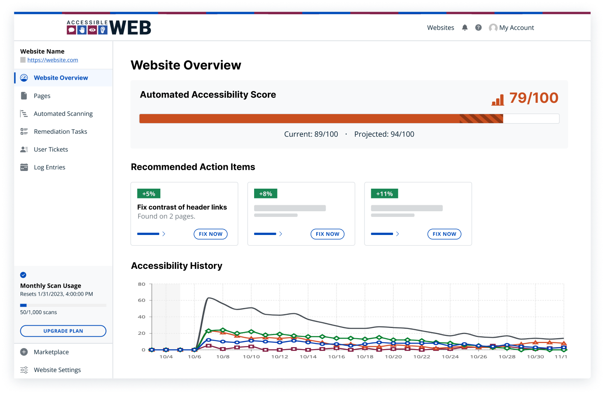Screen dimensions: 605x395
Task: Select the Website Overview gauge icon
Action: (24, 78)
